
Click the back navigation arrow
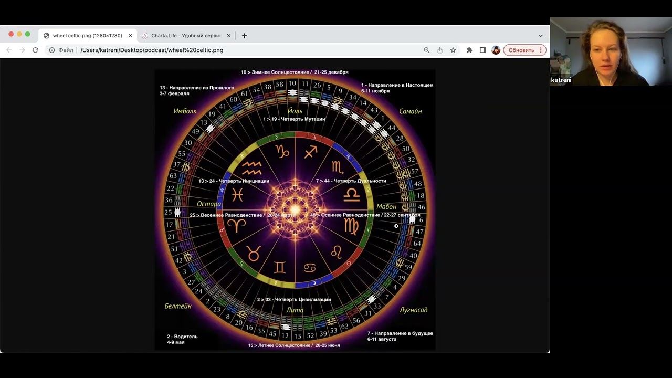9,50
